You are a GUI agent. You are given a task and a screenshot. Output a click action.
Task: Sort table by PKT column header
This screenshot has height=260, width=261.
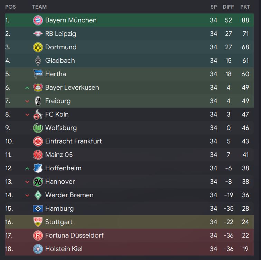point(245,7)
